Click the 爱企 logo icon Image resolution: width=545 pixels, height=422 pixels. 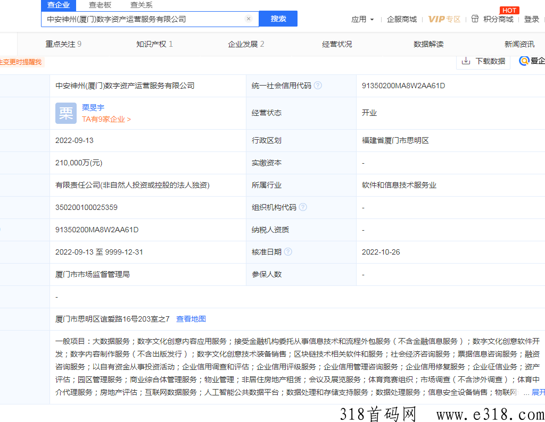tap(524, 61)
